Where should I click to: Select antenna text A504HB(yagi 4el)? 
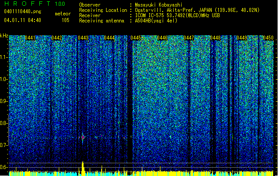[156, 21]
